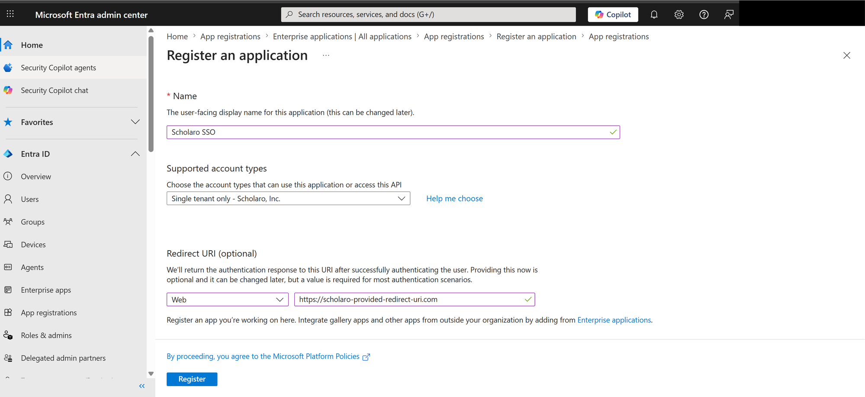Close the Register an application pane
The width and height of the screenshot is (865, 397).
[847, 55]
